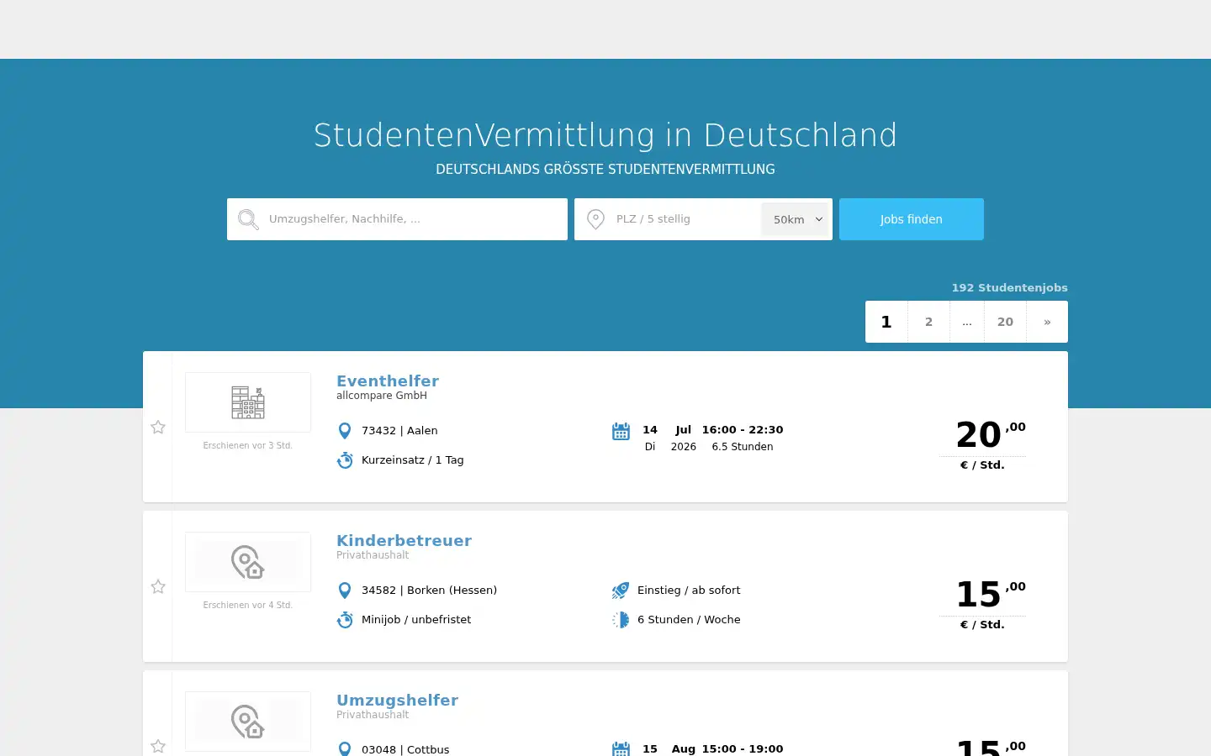Screen dimensions: 1211x756
Task: Open the Umzugshelfer job title link
Action: pyautogui.click(x=397, y=700)
